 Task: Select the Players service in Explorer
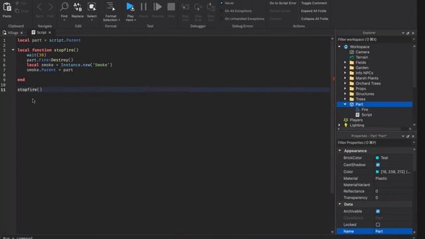[x=356, y=120]
